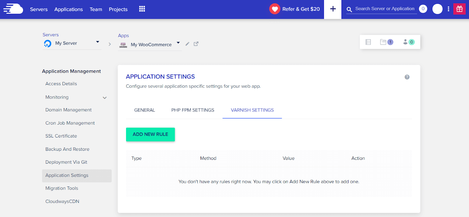
Task: Click the Servers breadcrumb label
Action: (x=50, y=35)
